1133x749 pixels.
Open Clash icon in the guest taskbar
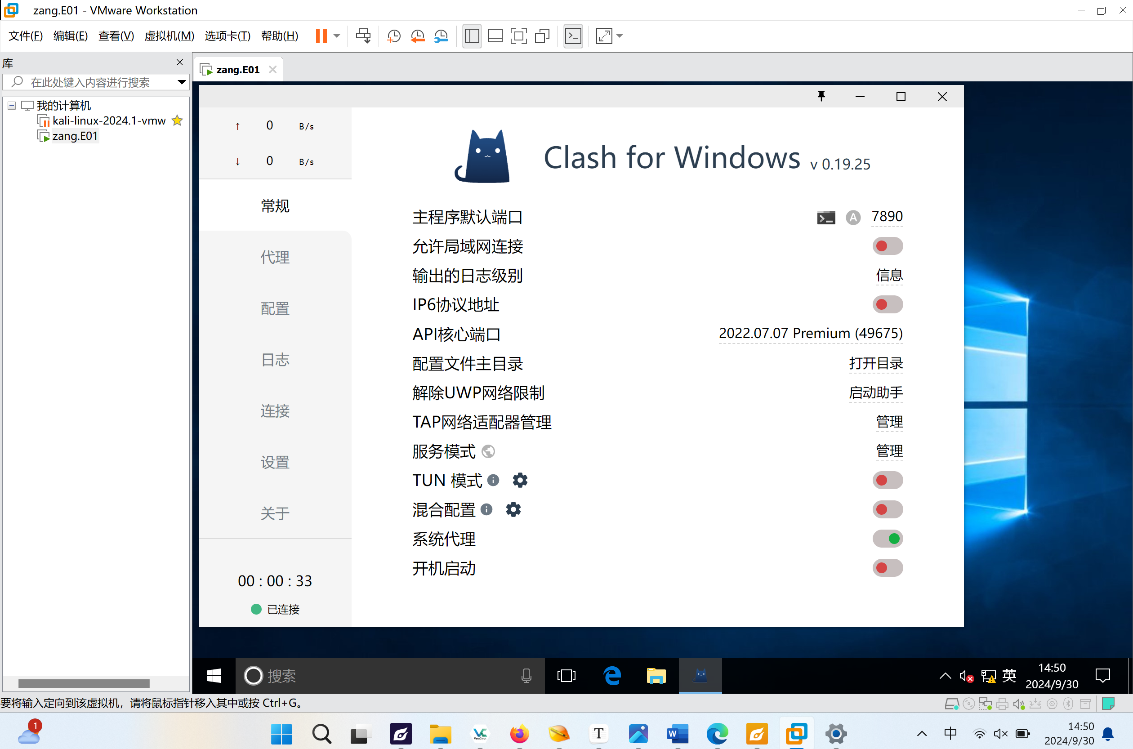[x=700, y=675]
